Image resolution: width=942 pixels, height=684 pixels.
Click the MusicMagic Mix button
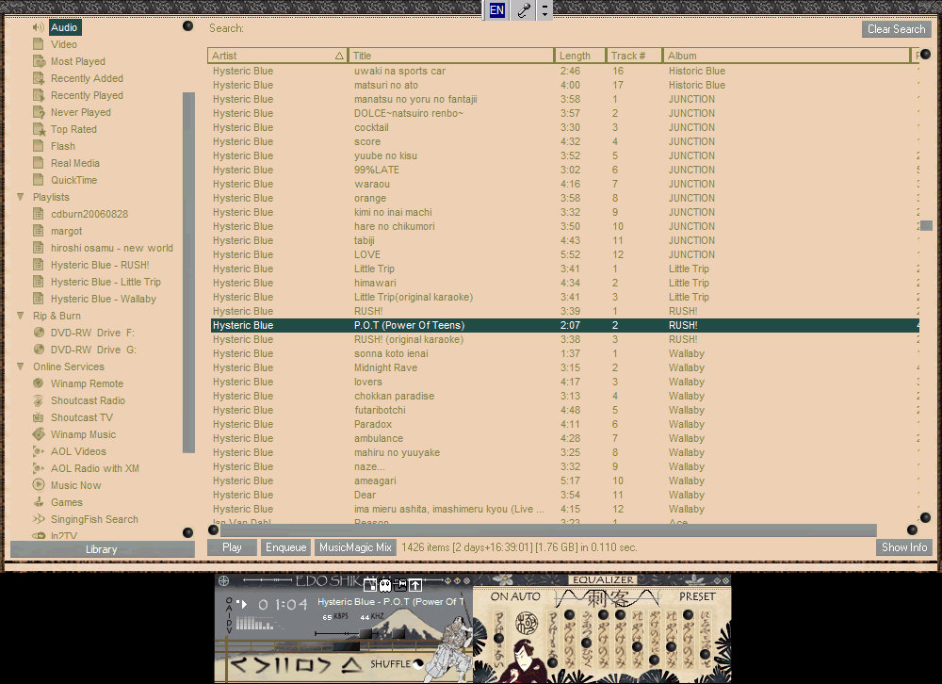[x=355, y=547]
